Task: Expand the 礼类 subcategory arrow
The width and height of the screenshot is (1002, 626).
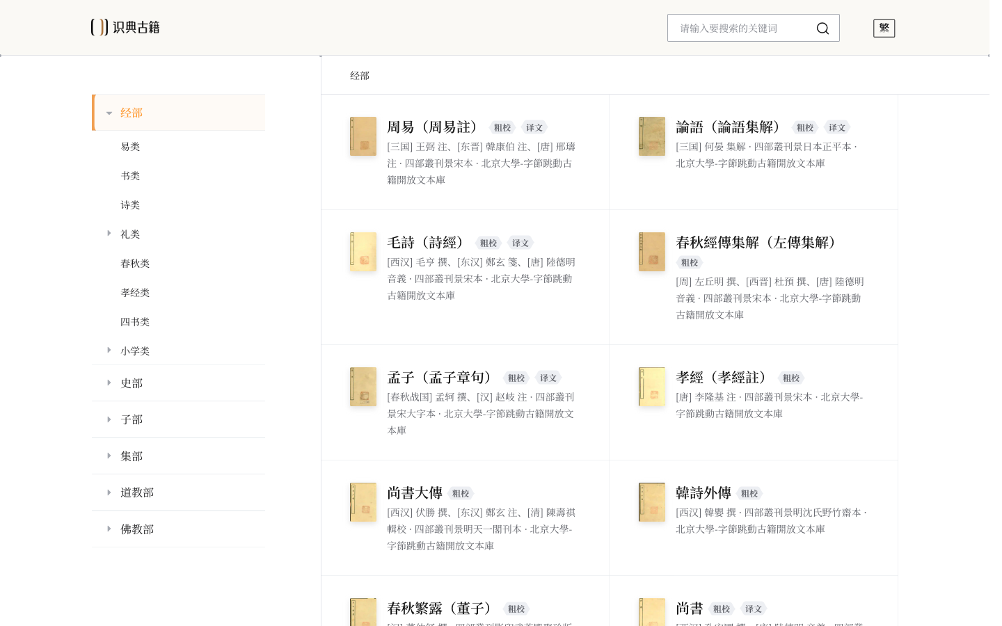Action: click(109, 233)
